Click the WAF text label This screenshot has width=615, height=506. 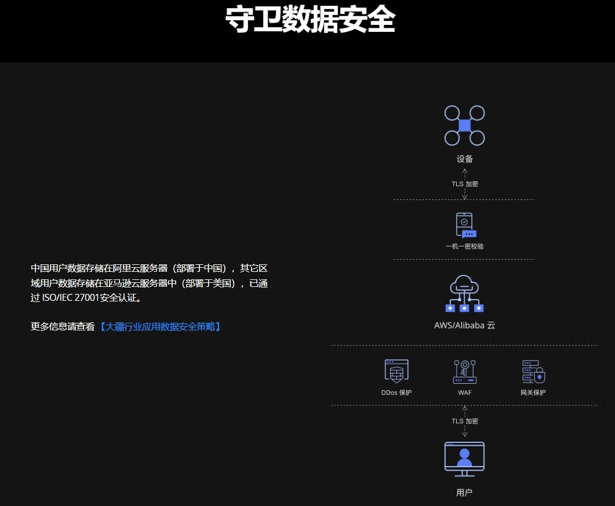pyautogui.click(x=464, y=392)
